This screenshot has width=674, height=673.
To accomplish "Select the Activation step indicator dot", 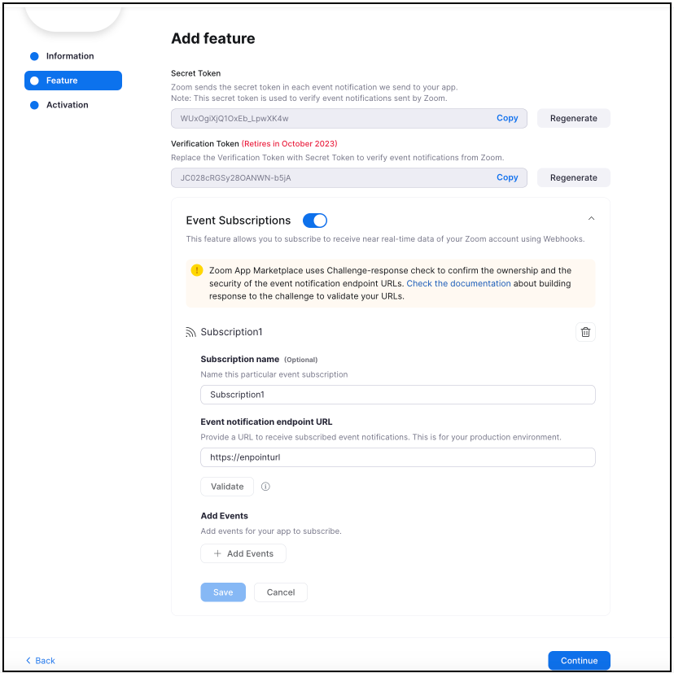I will pyautogui.click(x=33, y=104).
